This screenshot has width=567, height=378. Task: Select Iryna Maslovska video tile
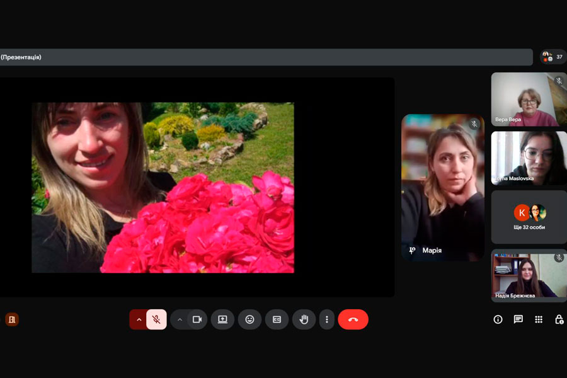[x=529, y=158]
